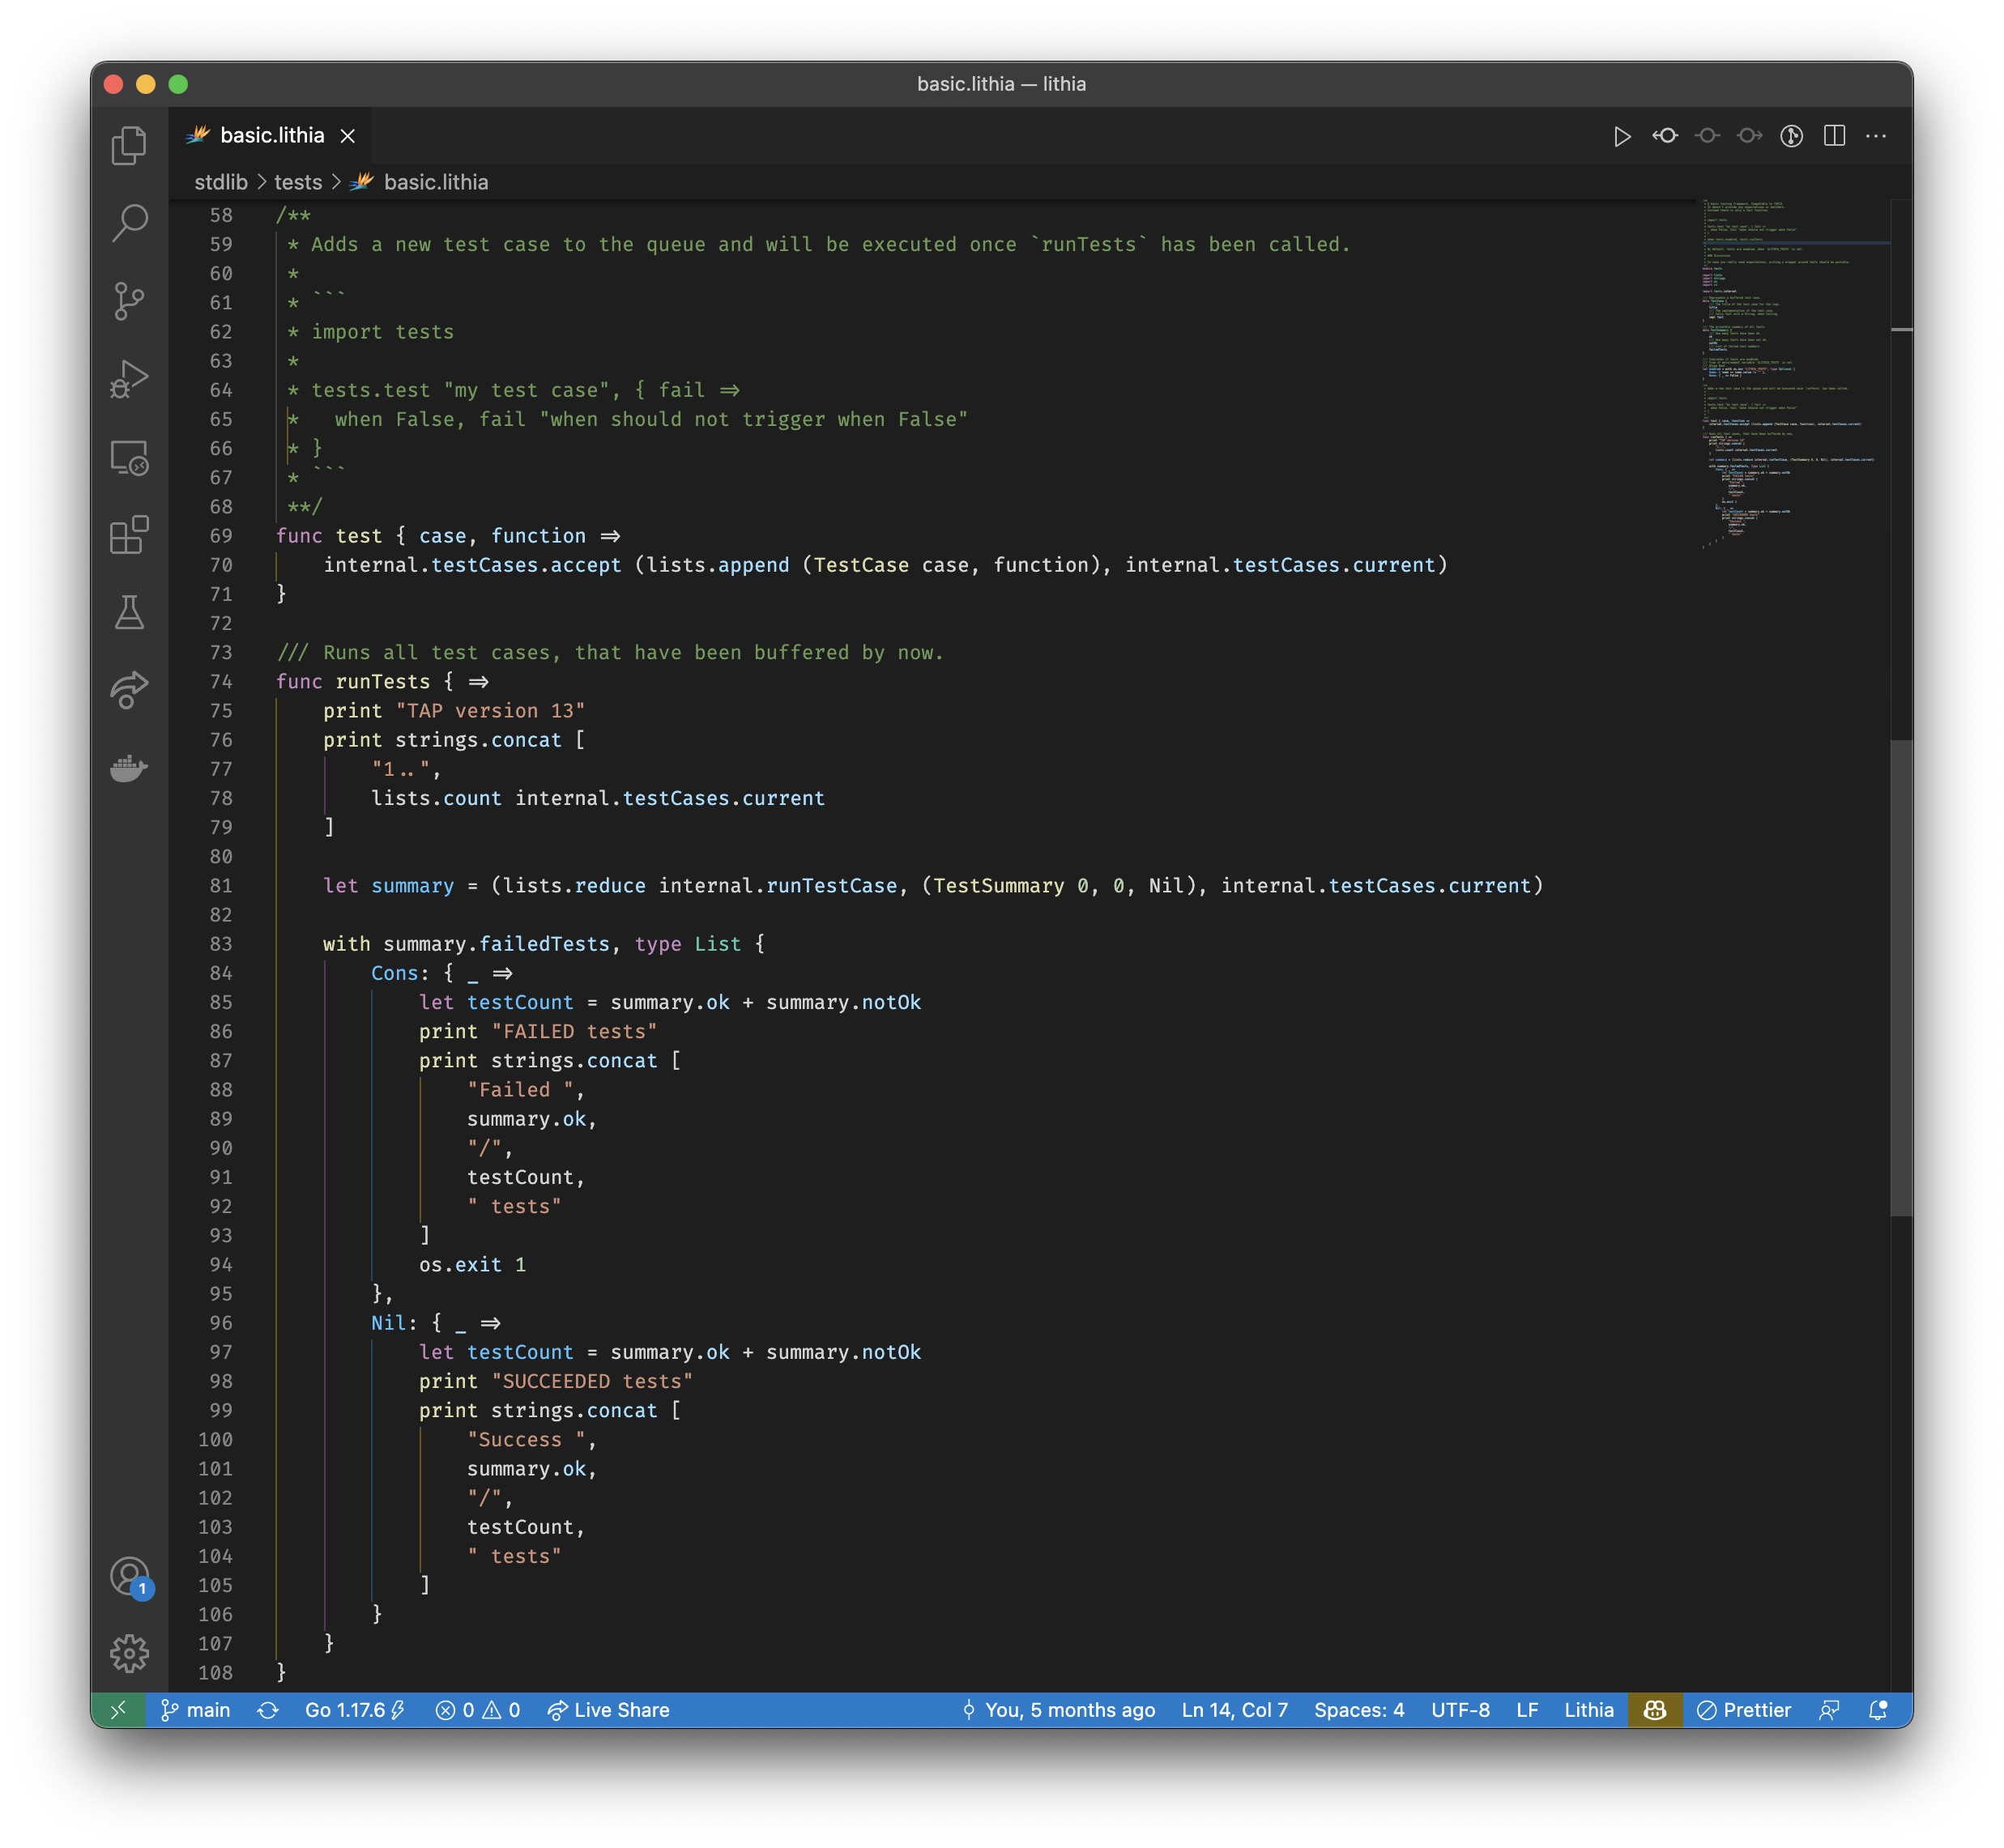The width and height of the screenshot is (2004, 1848).
Task: Open notifications bell
Action: pyautogui.click(x=1878, y=1710)
